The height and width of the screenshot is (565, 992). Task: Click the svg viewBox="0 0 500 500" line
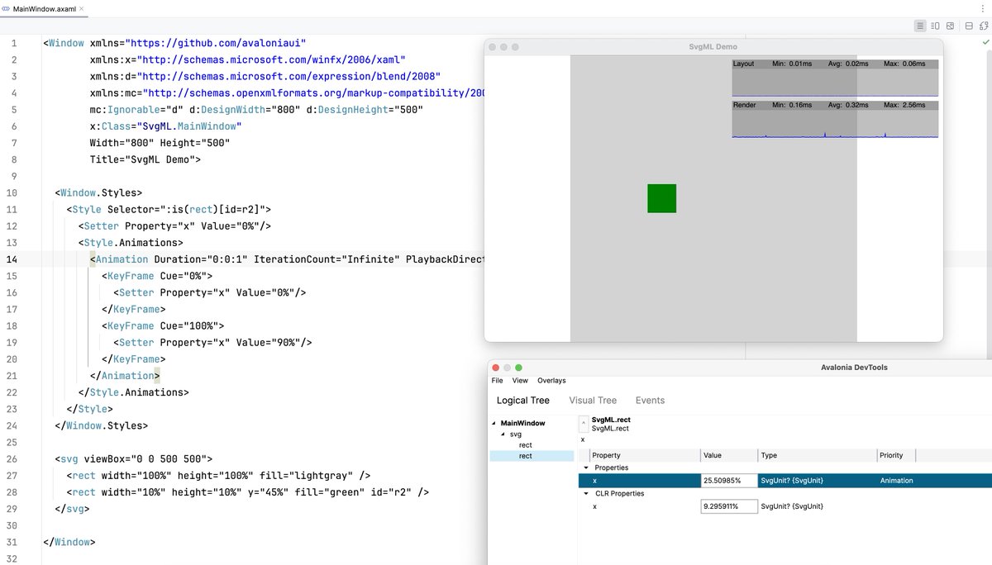coord(133,458)
